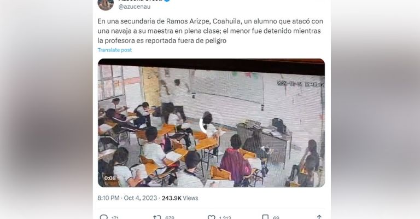Open the 8:10 PM Oct 4, 2023 timestamp
This screenshot has height=219, width=420.
coord(127,198)
